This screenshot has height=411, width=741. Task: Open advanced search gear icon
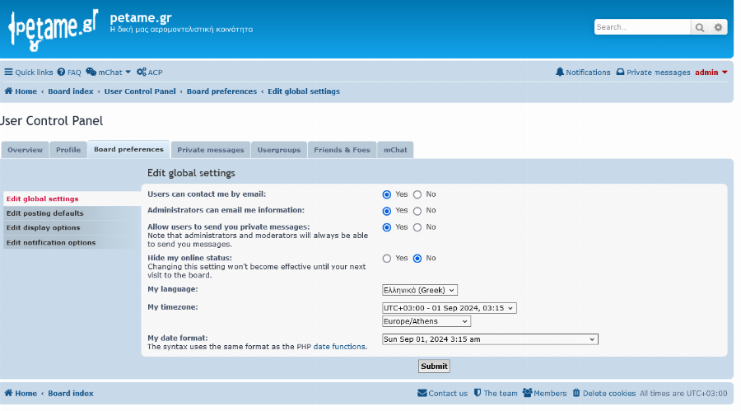tap(718, 27)
